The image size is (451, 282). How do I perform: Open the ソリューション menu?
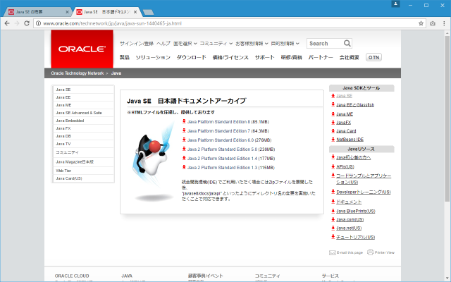click(153, 57)
